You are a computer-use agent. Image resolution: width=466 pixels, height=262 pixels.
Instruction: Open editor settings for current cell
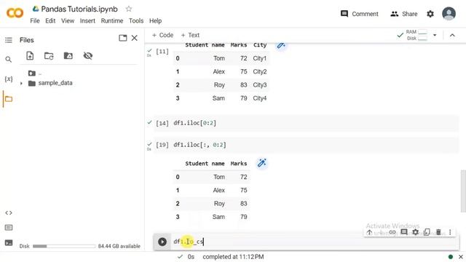pyautogui.click(x=416, y=232)
